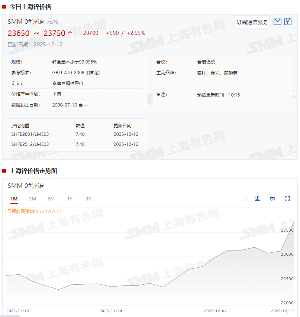This screenshot has width=300, height=317.
Task: Click the SHFE2512/LME03 ratio row label
Action: [x=30, y=144]
